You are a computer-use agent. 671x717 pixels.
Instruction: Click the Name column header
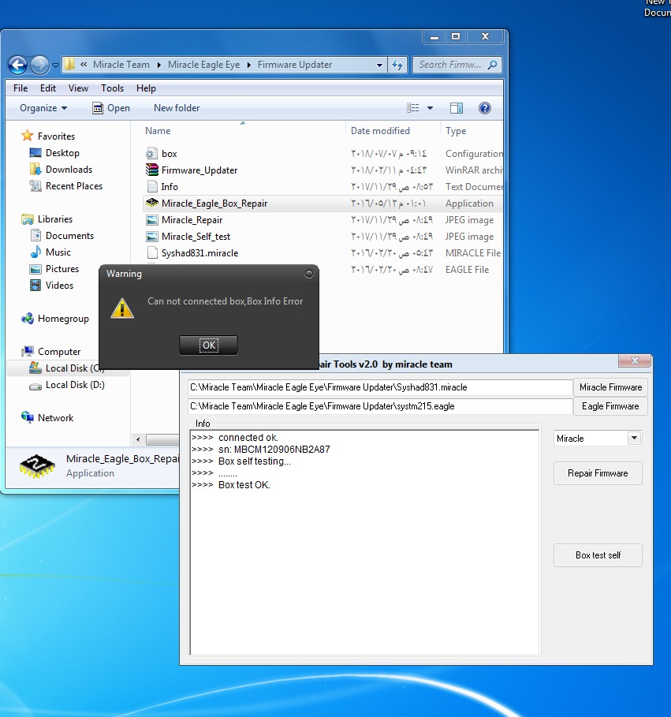(158, 131)
